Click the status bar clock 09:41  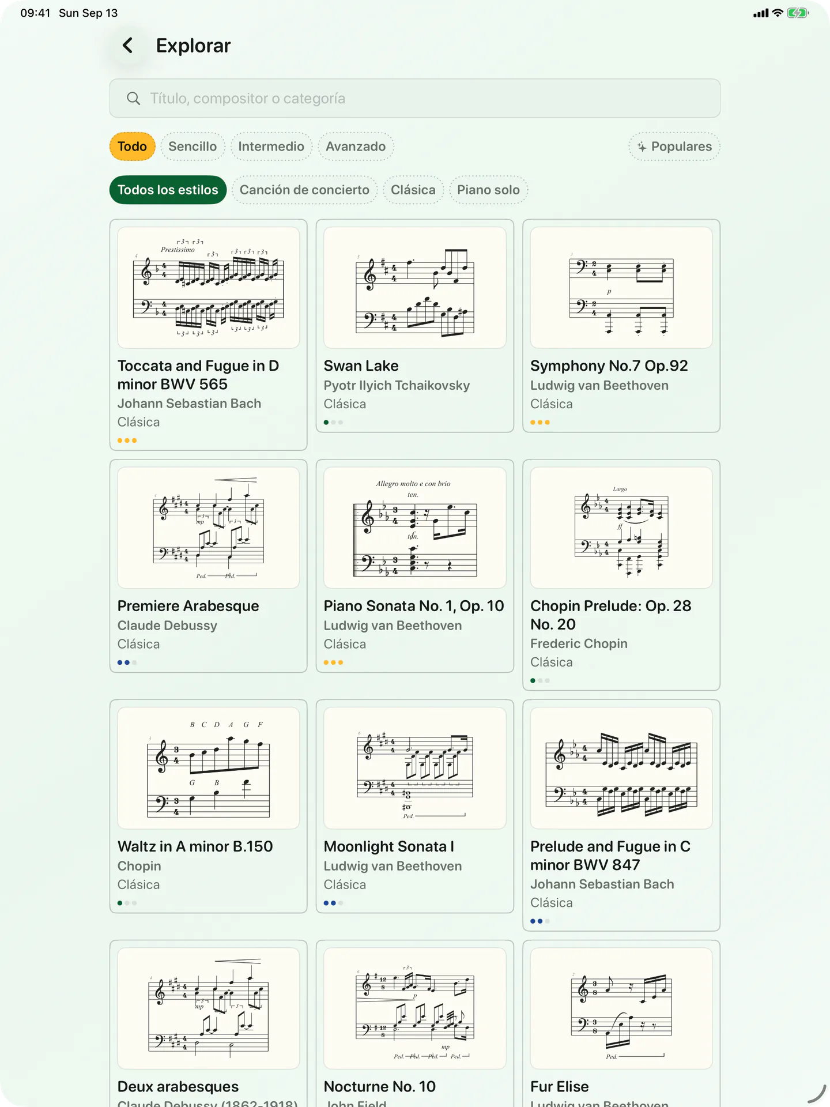click(x=35, y=13)
